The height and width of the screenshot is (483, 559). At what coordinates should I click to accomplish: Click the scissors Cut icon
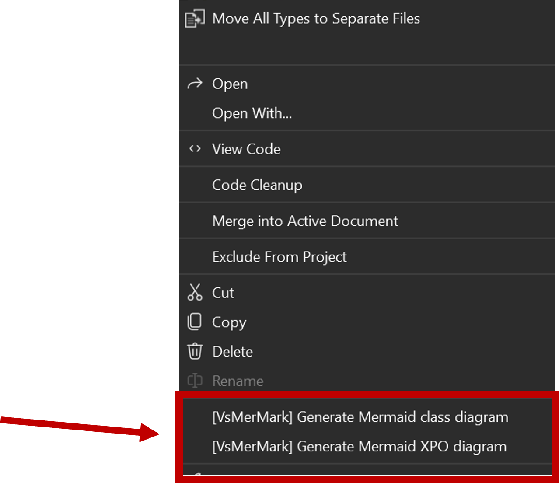[x=195, y=293]
